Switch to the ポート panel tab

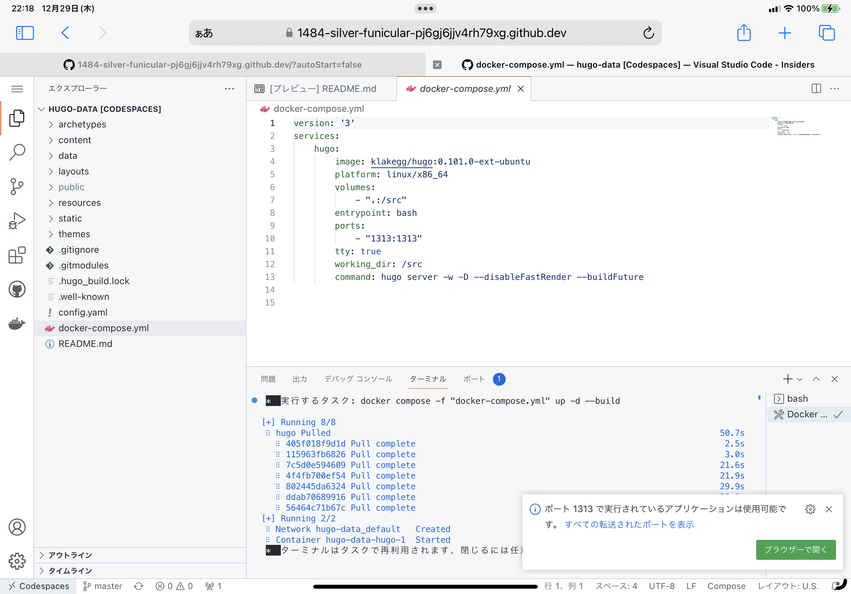coord(474,379)
